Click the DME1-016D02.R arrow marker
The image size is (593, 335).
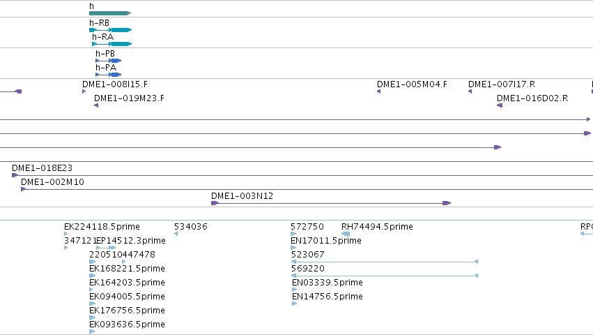(500, 105)
